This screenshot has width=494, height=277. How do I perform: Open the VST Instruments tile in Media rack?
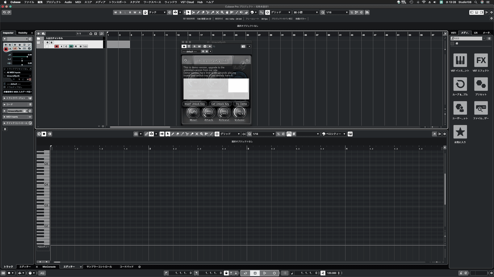460,60
